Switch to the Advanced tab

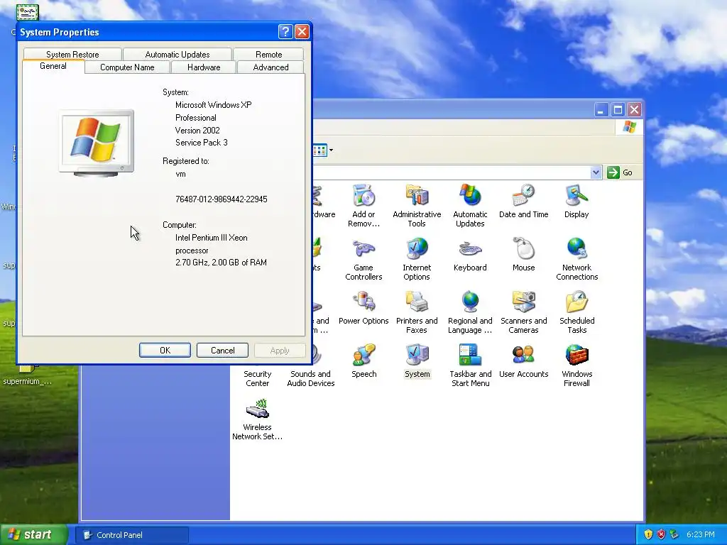(270, 67)
